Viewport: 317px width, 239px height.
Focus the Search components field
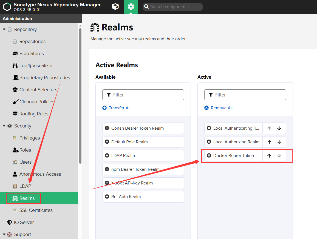(173, 7)
